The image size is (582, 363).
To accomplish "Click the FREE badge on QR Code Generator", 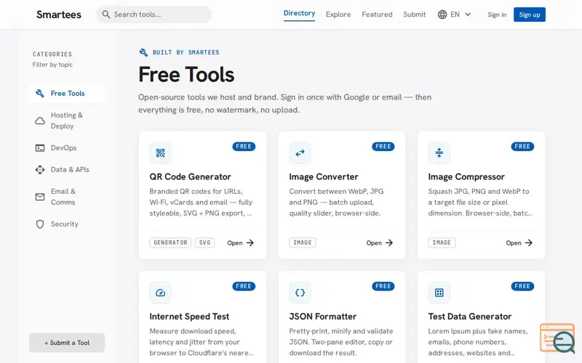I will [244, 147].
